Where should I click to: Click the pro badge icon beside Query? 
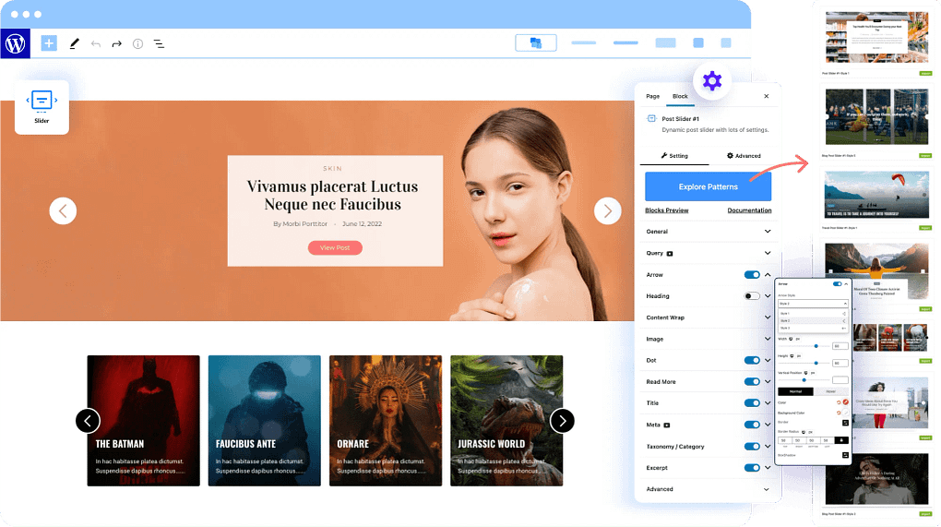[670, 253]
